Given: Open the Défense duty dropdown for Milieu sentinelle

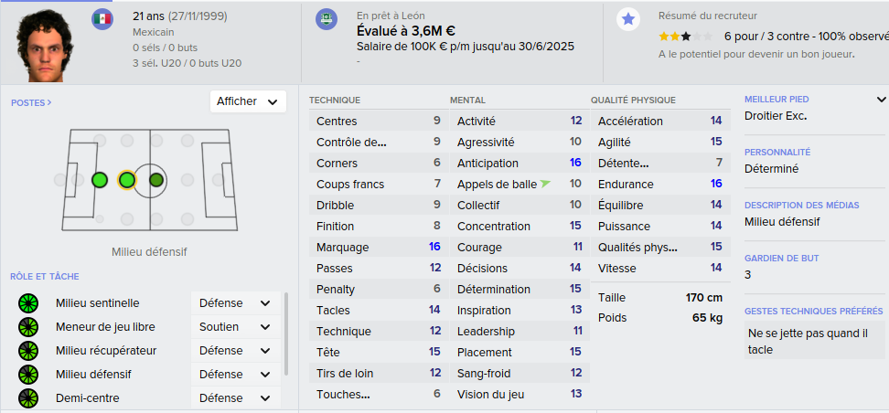Looking at the screenshot, I should (235, 303).
